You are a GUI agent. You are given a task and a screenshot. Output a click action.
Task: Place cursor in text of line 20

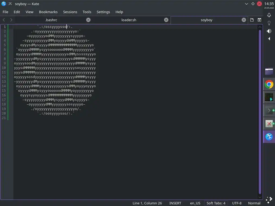(x=56, y=113)
